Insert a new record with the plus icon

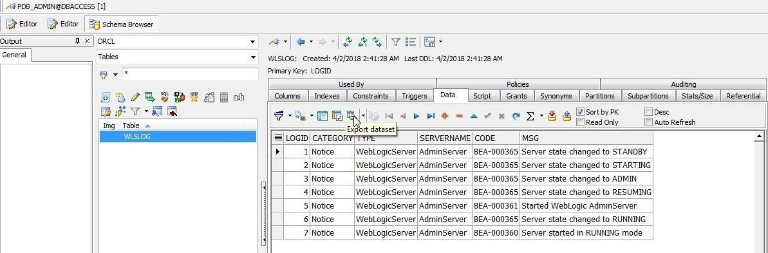pos(445,116)
